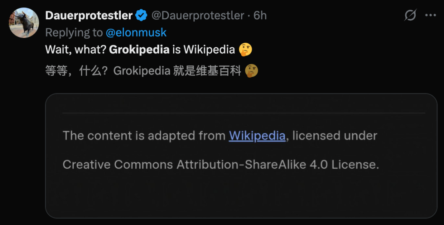Click the thinking emoji after 维基百科
This screenshot has width=444, height=225.
[x=252, y=71]
